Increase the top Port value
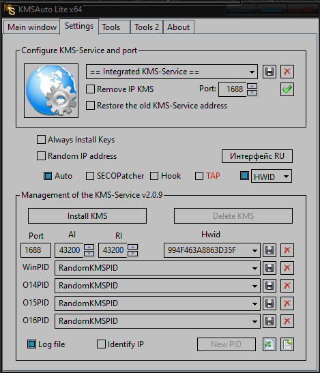 point(252,86)
